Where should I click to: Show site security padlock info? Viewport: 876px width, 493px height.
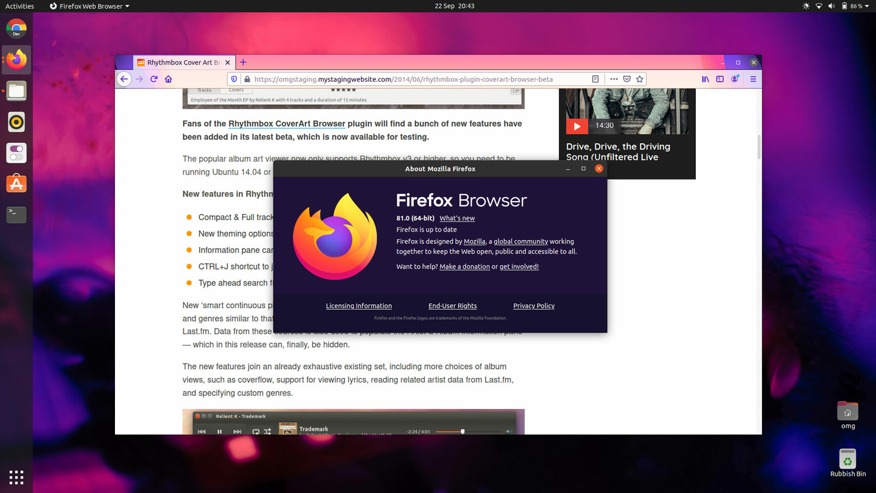pyautogui.click(x=247, y=79)
